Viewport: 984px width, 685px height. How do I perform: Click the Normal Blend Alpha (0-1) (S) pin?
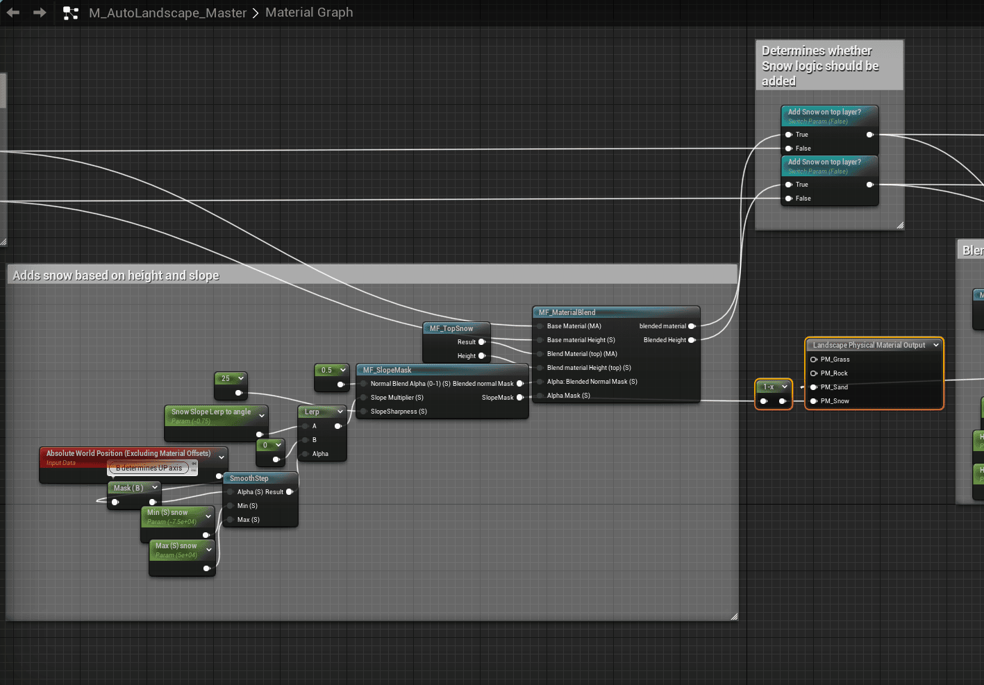[x=362, y=384]
